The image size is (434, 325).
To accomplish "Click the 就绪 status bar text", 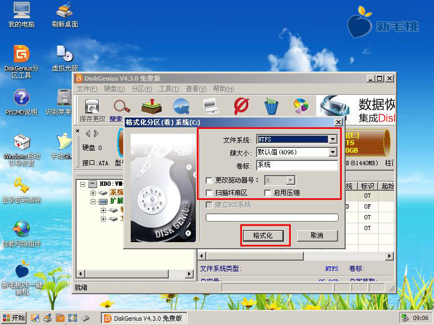I will coord(81,288).
